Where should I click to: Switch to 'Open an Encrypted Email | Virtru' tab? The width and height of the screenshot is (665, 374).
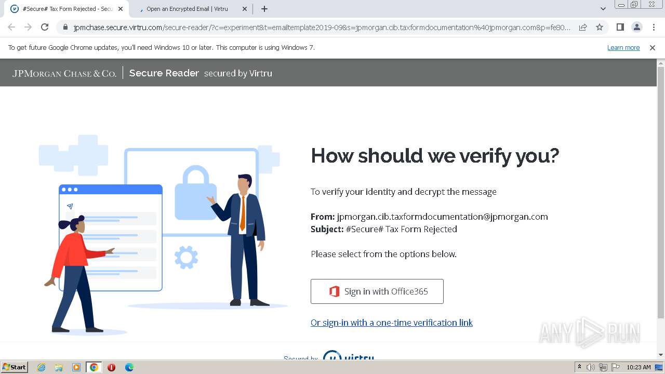click(x=190, y=9)
